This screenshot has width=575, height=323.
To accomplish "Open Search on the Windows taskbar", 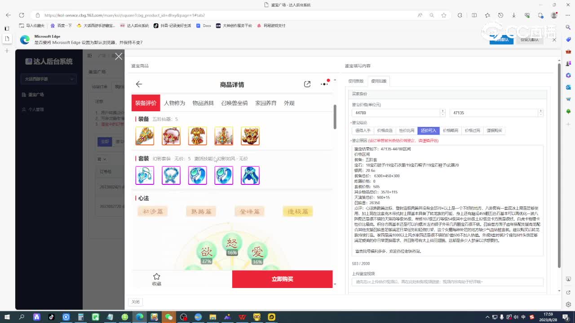I will [22, 317].
